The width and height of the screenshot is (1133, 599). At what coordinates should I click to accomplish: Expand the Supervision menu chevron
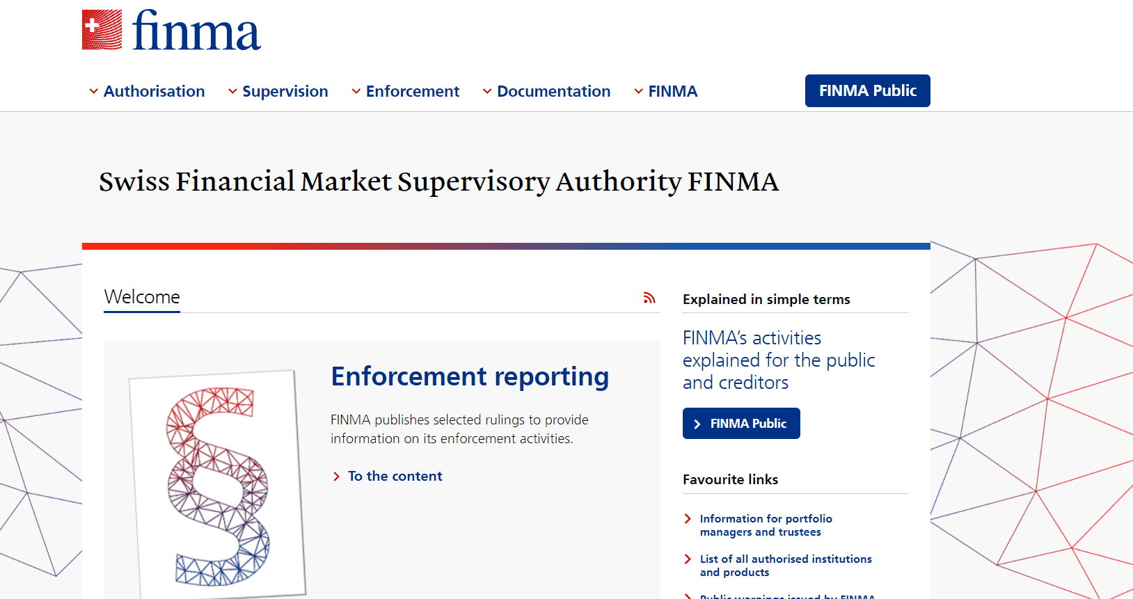pos(232,91)
